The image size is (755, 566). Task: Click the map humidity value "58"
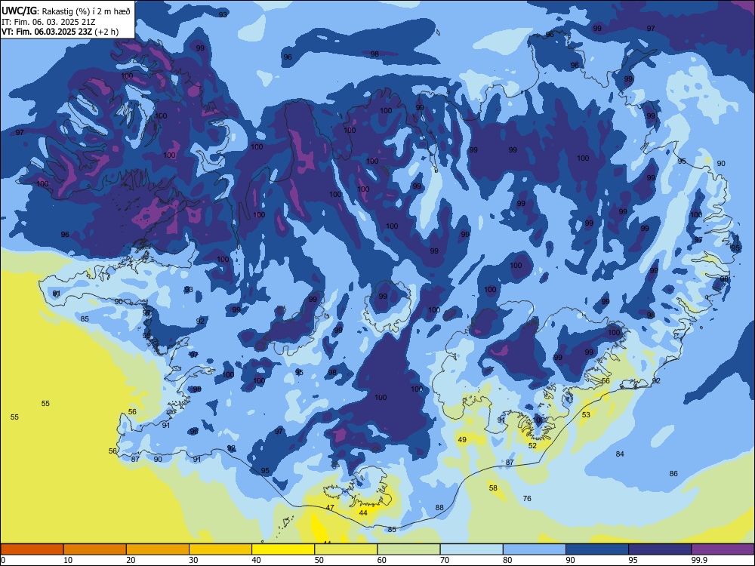click(x=493, y=488)
